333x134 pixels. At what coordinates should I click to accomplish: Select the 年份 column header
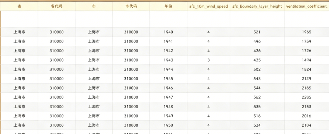tap(168, 6)
